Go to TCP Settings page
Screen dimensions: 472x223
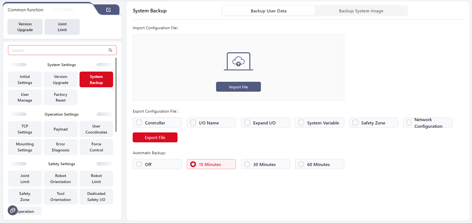(x=25, y=129)
